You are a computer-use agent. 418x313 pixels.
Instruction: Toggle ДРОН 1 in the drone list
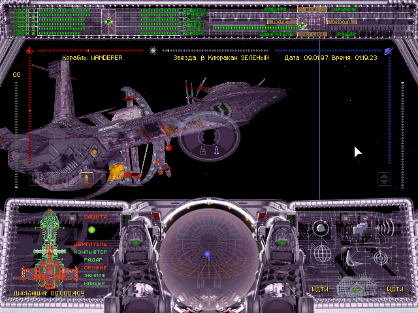pyautogui.click(x=25, y=10)
